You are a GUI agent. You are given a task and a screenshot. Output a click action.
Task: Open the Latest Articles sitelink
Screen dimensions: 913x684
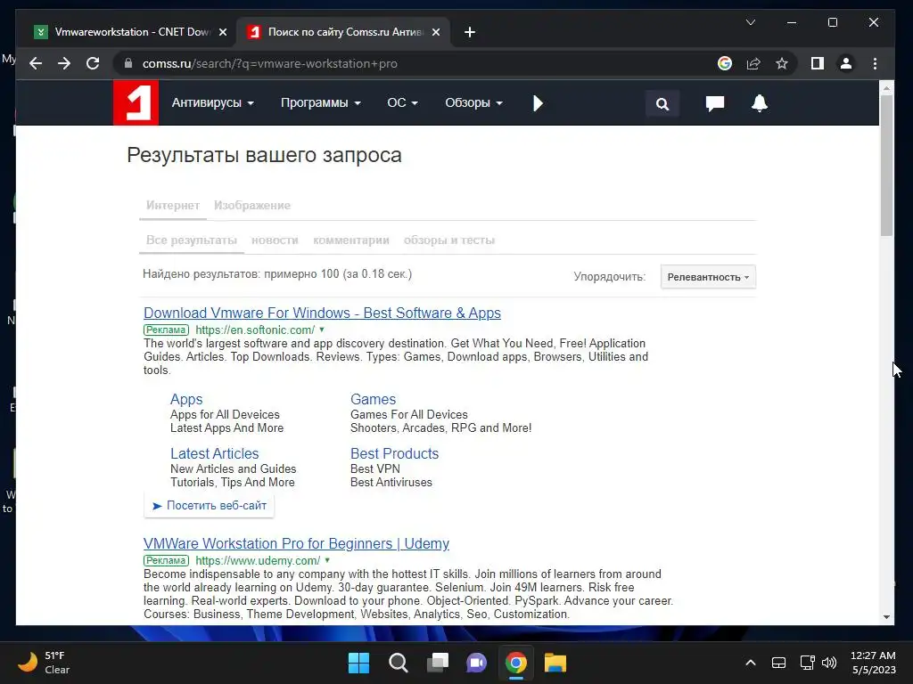tap(214, 453)
